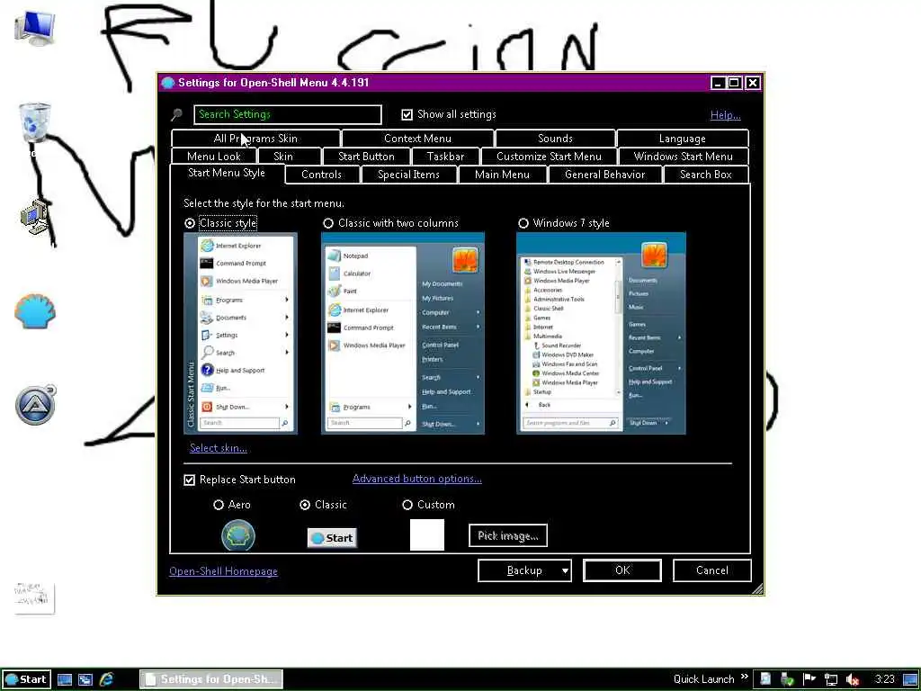Viewport: 921px width, 691px height.
Task: Click the magnifier icon beside Search Settings
Action: pos(177,114)
